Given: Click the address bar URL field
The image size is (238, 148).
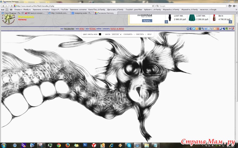Looking at the screenshot, I should 84,6.
